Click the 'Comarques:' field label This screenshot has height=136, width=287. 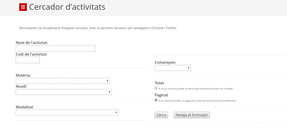coord(165,62)
